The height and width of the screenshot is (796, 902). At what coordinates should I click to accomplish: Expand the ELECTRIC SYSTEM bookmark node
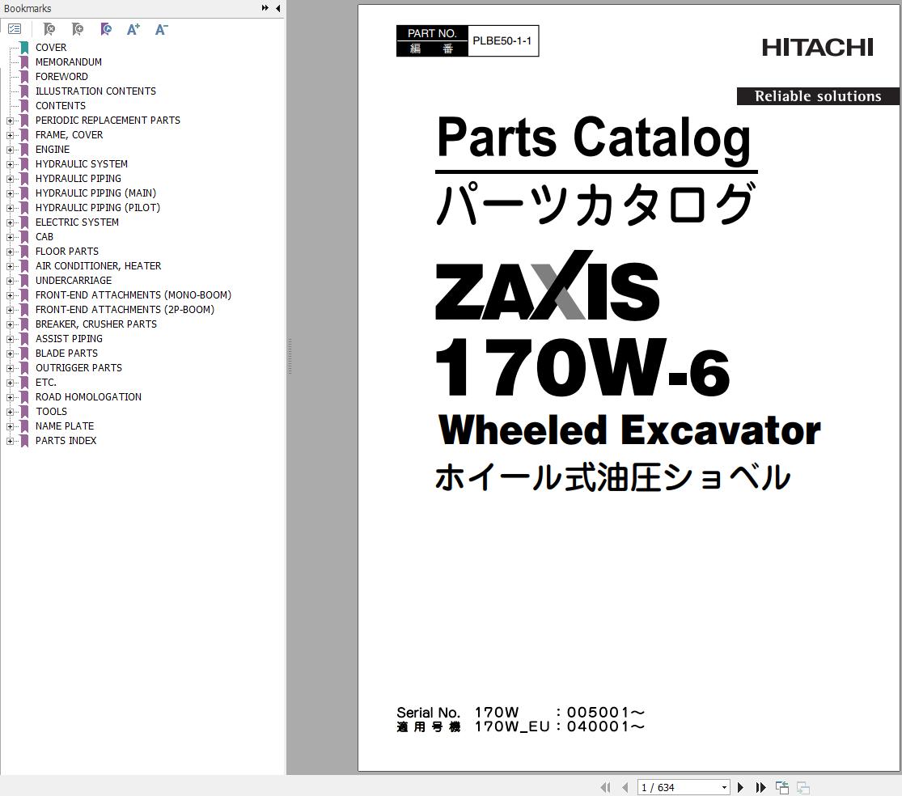pyautogui.click(x=10, y=222)
